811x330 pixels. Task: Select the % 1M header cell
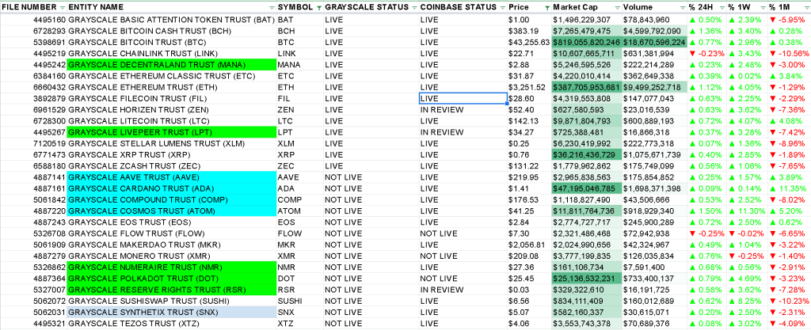(790, 8)
